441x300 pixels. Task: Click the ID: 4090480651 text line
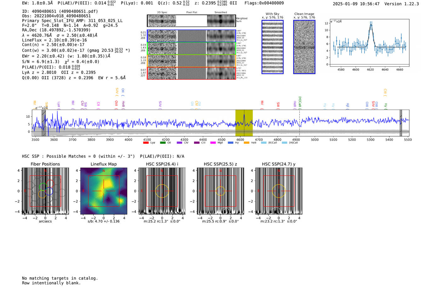[x=60, y=11]
